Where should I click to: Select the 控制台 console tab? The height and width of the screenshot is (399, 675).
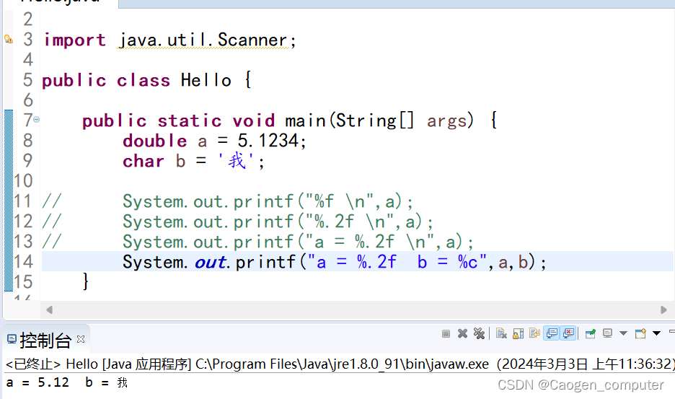pyautogui.click(x=45, y=341)
